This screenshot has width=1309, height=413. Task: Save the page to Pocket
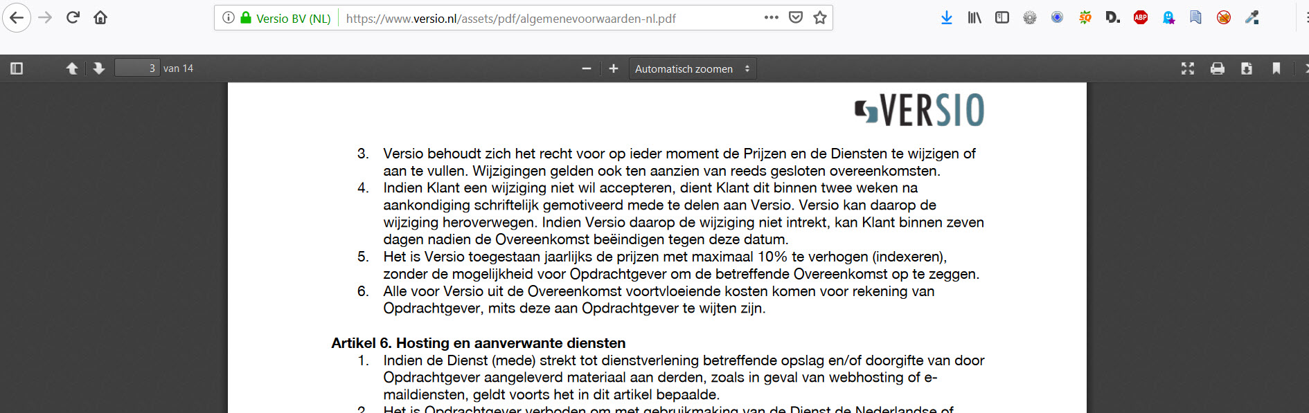796,18
